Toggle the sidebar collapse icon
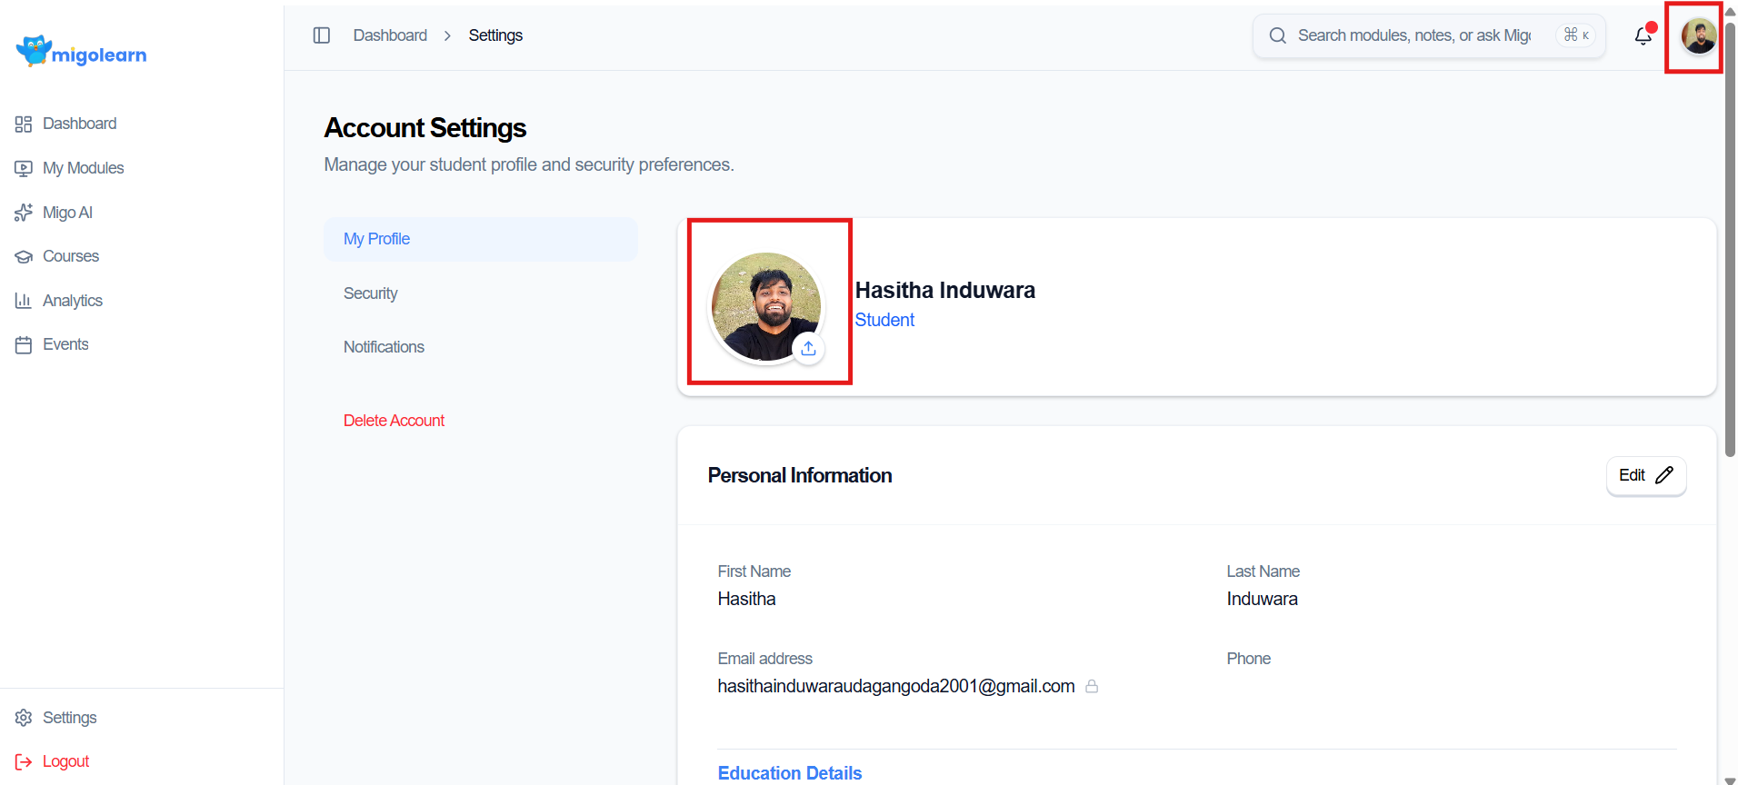This screenshot has height=785, width=1738. pos(321,35)
